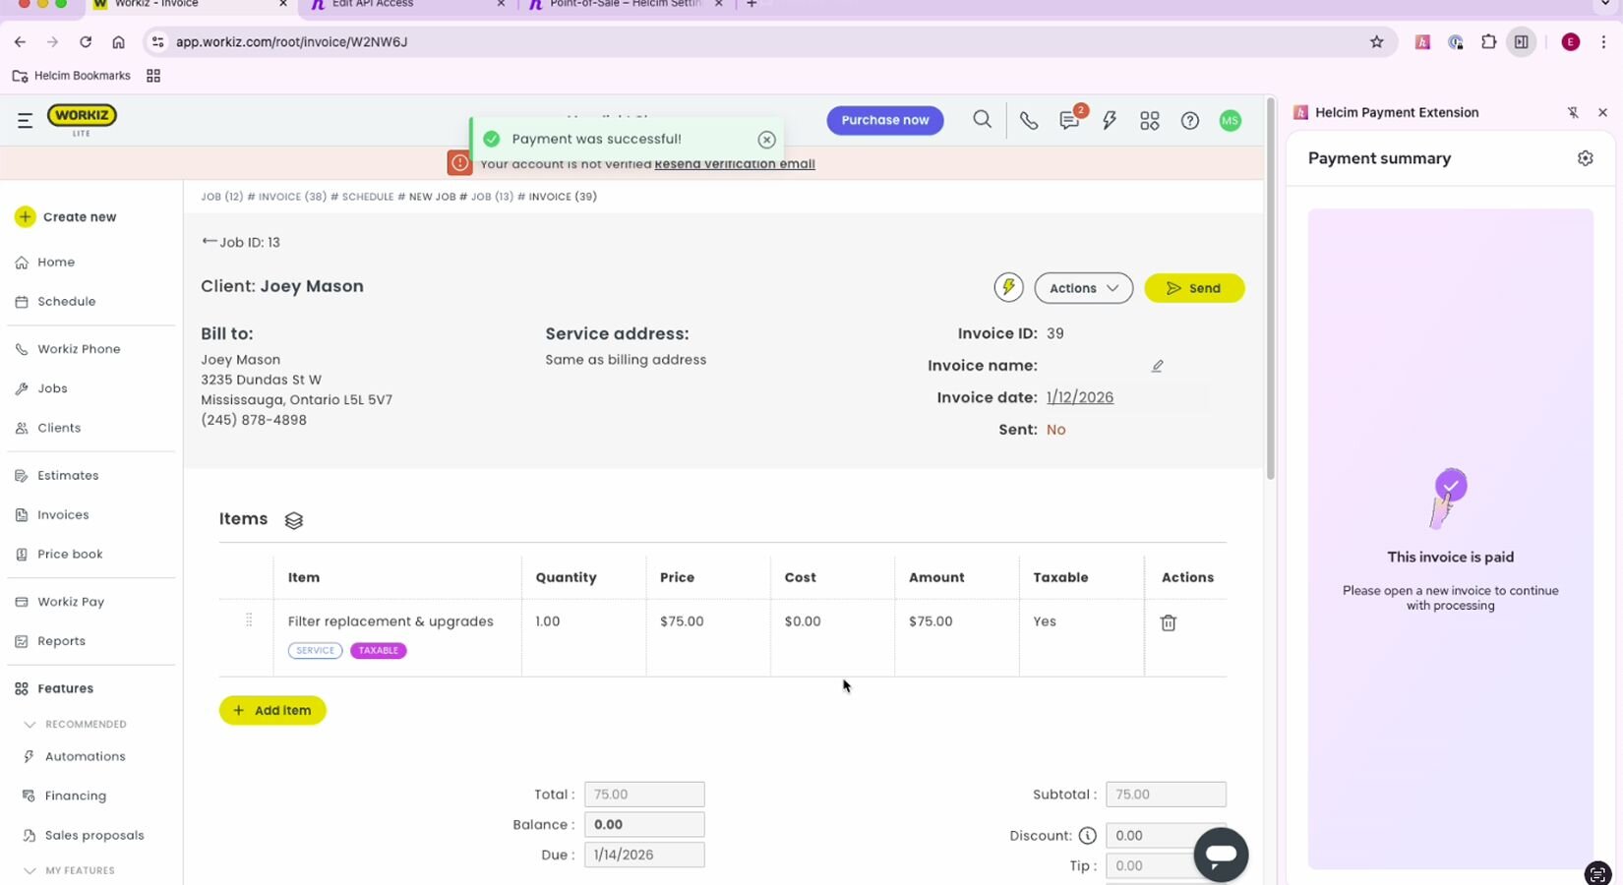Switch to the Point-of-Sale Helcim tab

coord(625,4)
